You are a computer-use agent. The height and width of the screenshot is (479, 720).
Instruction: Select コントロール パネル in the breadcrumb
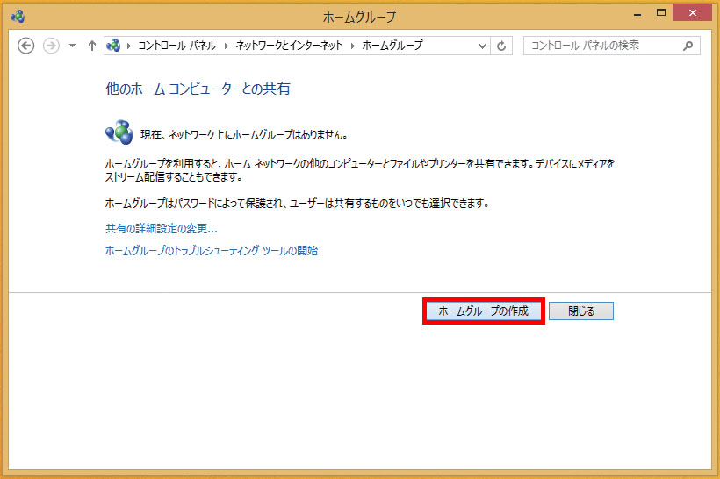tap(176, 46)
